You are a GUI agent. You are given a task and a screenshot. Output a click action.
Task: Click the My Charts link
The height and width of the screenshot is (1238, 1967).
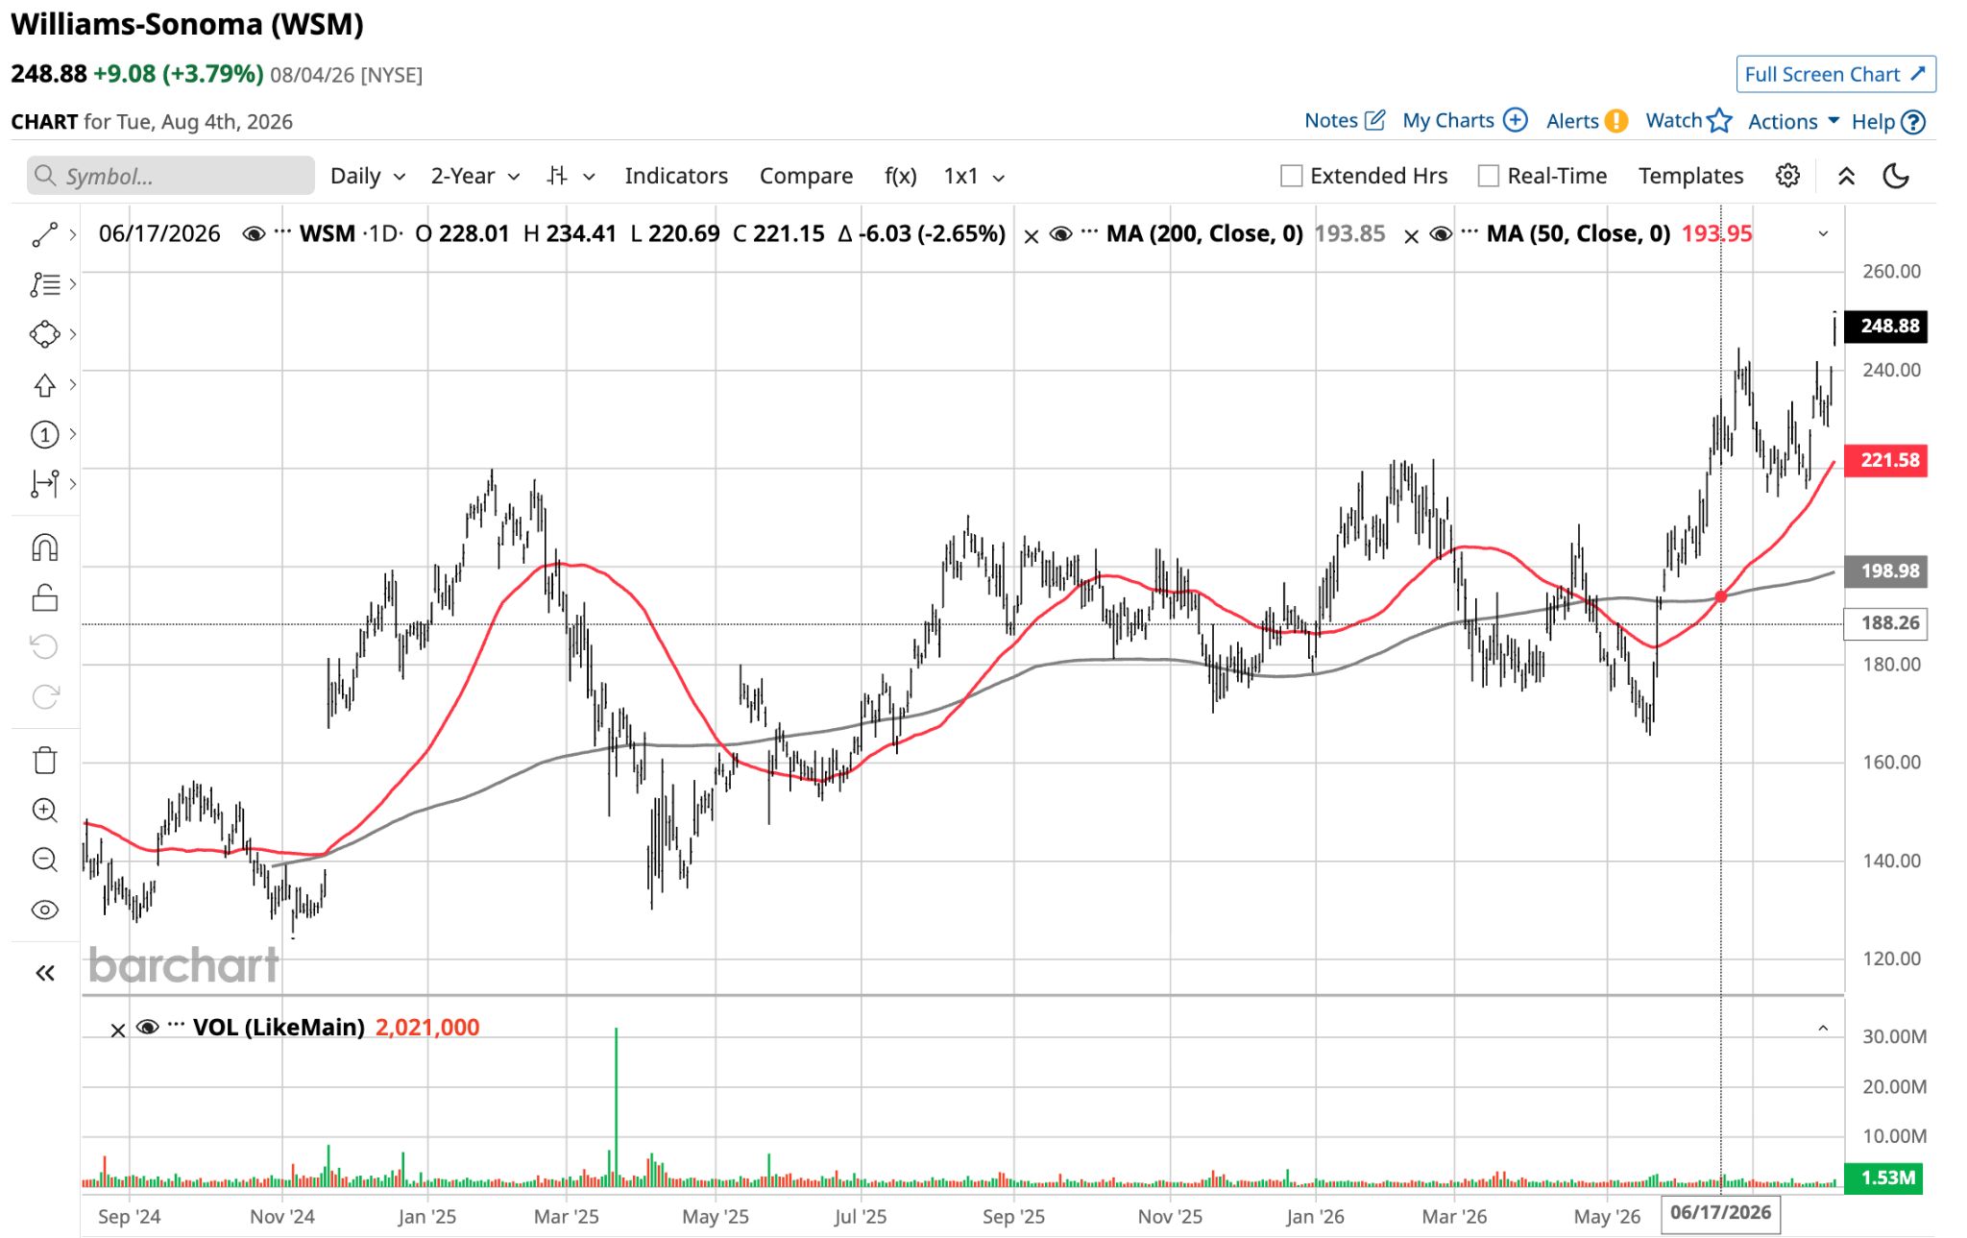tap(1448, 120)
